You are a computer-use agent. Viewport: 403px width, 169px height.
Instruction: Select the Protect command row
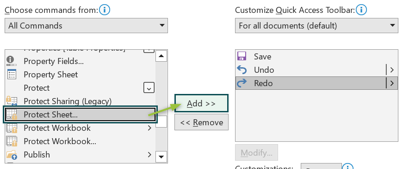click(80, 87)
